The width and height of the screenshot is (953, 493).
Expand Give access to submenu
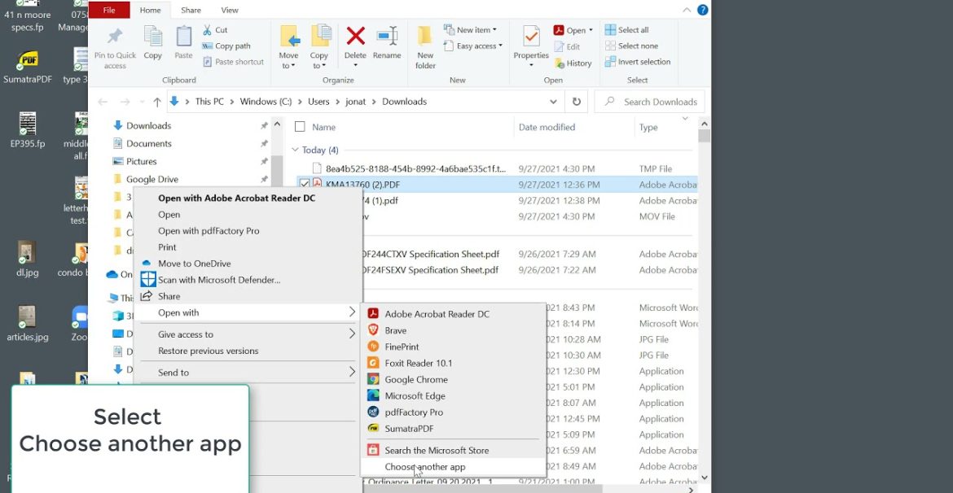pyautogui.click(x=248, y=334)
